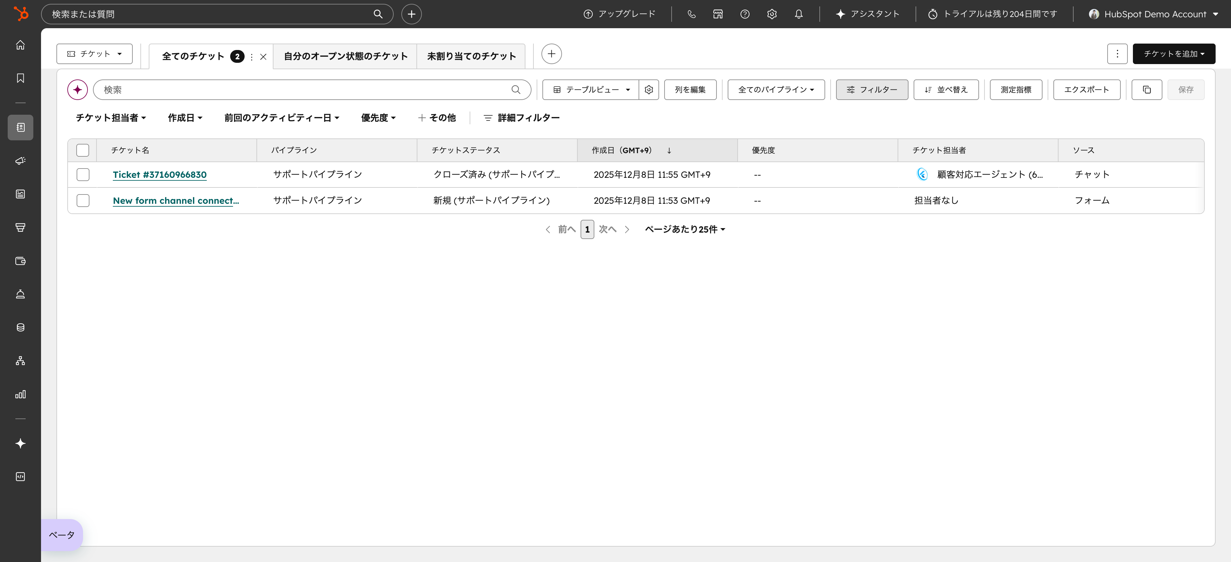Click the Home icon at the sidebar top
Image resolution: width=1231 pixels, height=562 pixels.
20,45
